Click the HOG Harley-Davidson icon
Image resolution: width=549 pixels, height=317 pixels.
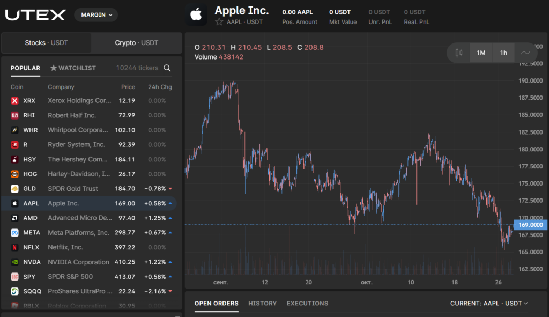tap(14, 174)
